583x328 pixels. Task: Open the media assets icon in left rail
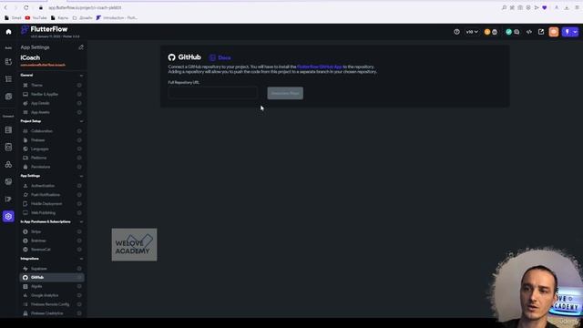[x=8, y=181]
